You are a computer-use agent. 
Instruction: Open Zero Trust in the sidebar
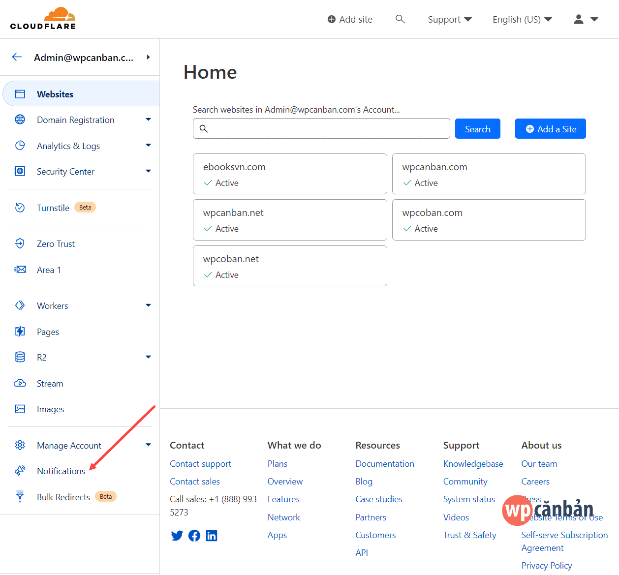click(x=56, y=243)
